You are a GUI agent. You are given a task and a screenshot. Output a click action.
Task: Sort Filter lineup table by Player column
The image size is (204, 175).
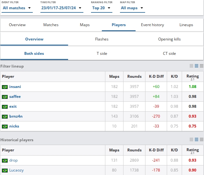[x=53, y=77]
